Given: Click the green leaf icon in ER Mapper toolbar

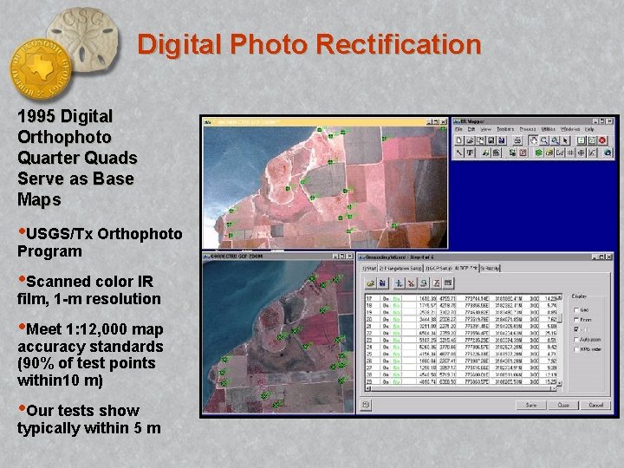Looking at the screenshot, I should [538, 153].
